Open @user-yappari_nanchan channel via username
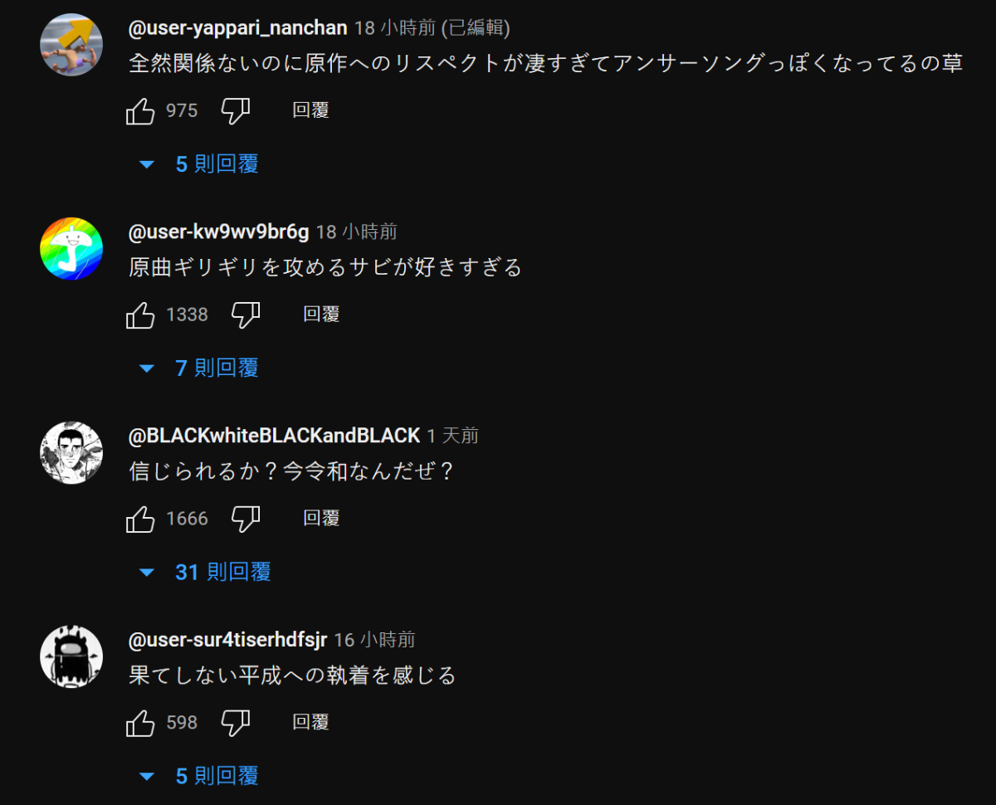Screen dimensions: 996x805 click(x=237, y=28)
